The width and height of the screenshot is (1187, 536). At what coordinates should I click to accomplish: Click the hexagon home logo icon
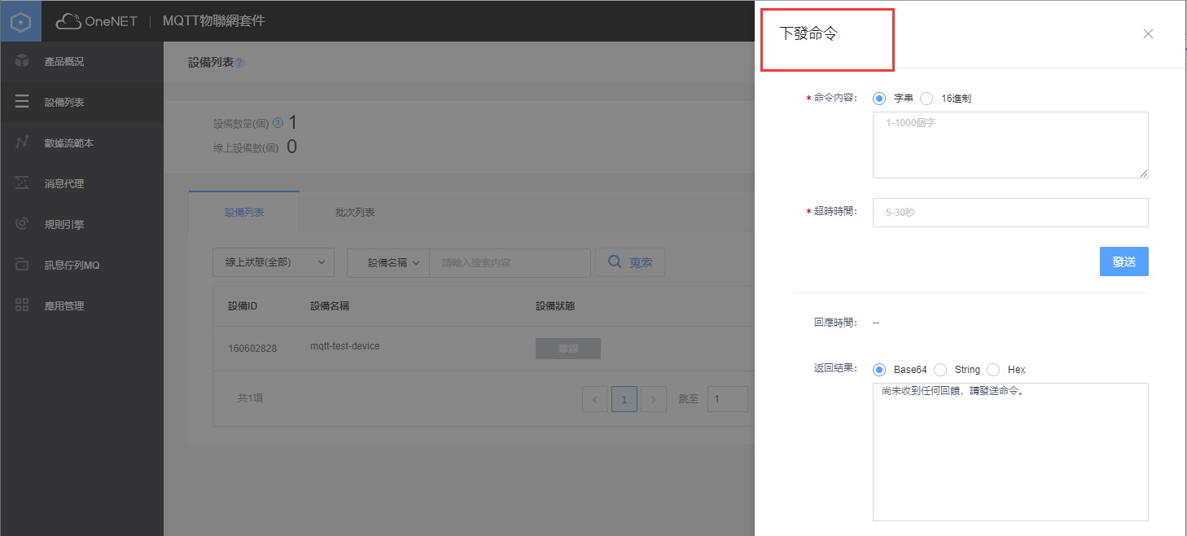pos(20,21)
